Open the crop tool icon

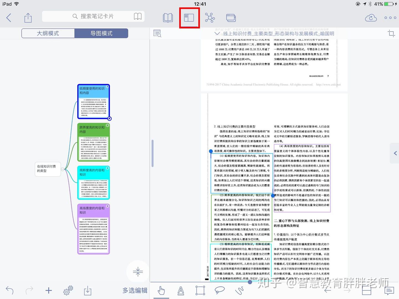(391, 33)
